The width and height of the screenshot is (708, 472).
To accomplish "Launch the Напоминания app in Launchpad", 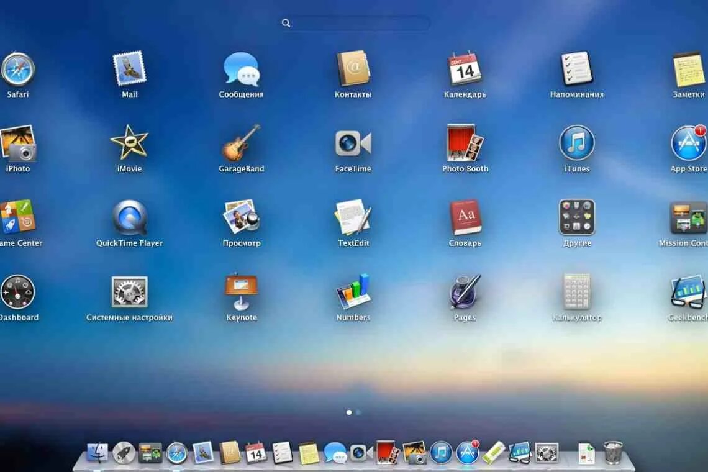I will (576, 69).
